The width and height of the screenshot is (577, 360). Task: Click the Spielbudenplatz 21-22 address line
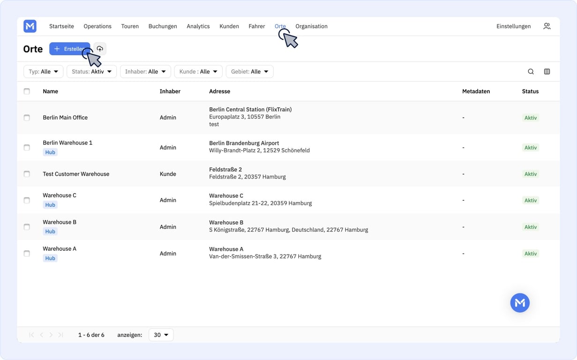[260, 203]
